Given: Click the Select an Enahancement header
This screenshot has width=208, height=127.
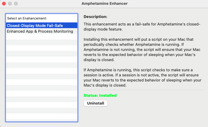Looking at the screenshot, I should 27,18.
